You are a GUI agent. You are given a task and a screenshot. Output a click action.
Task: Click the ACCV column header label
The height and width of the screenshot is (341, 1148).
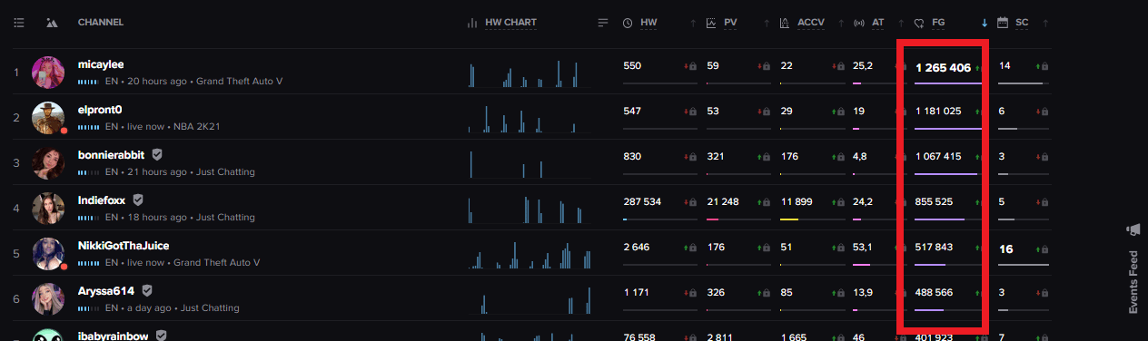(811, 23)
